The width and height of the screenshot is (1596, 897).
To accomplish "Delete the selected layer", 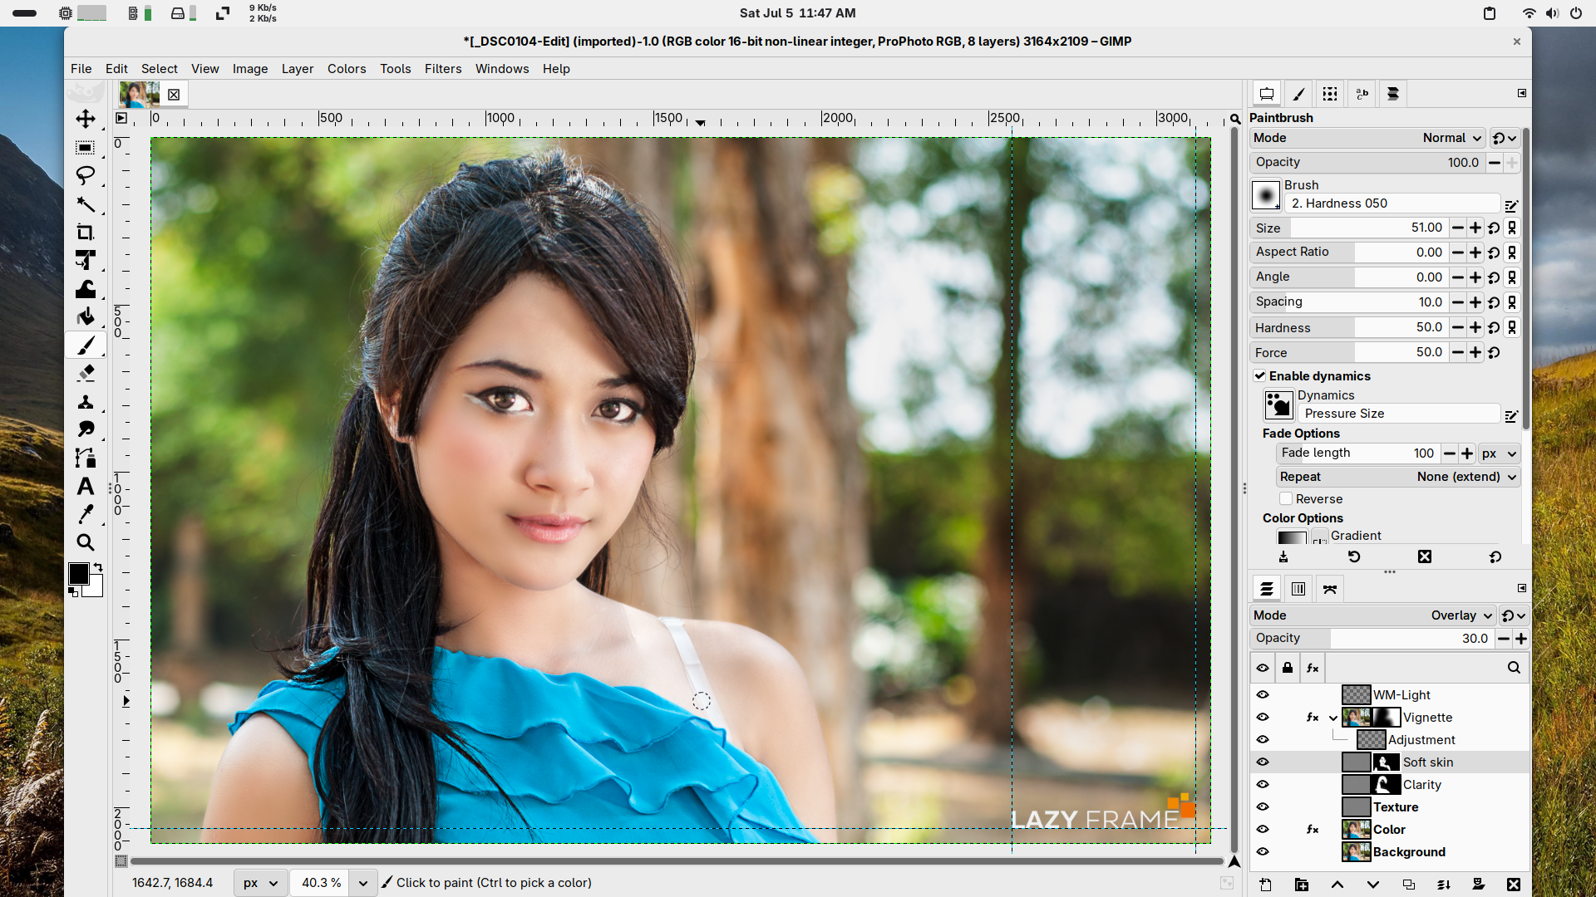I will click(x=1514, y=885).
